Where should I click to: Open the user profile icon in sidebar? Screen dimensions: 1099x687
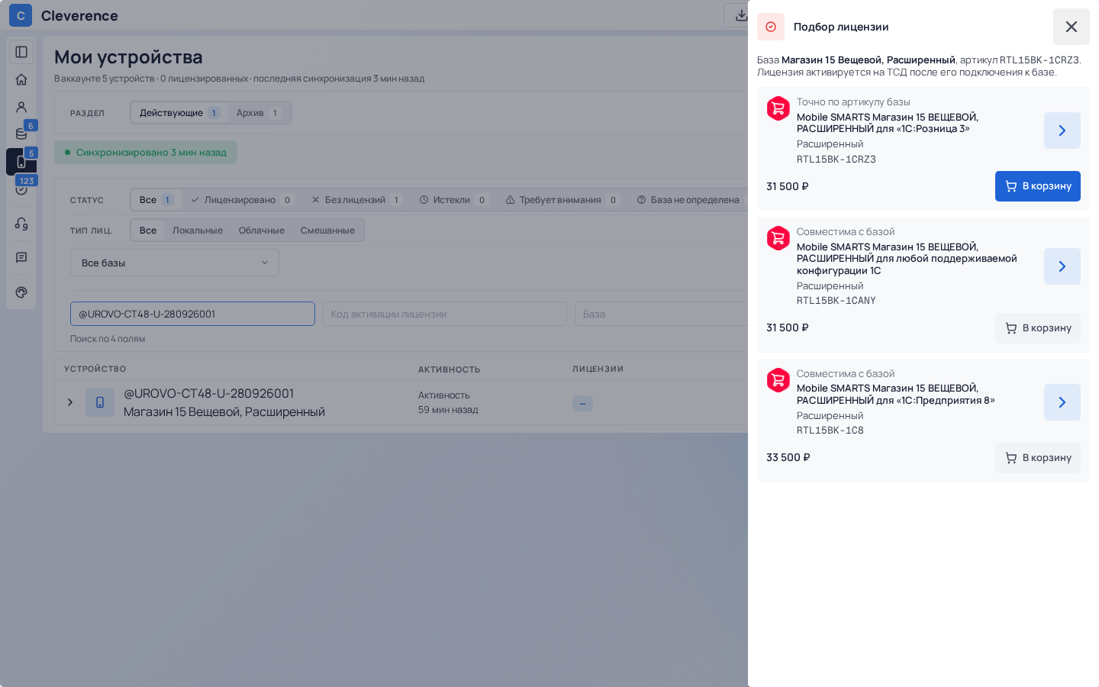pos(21,107)
